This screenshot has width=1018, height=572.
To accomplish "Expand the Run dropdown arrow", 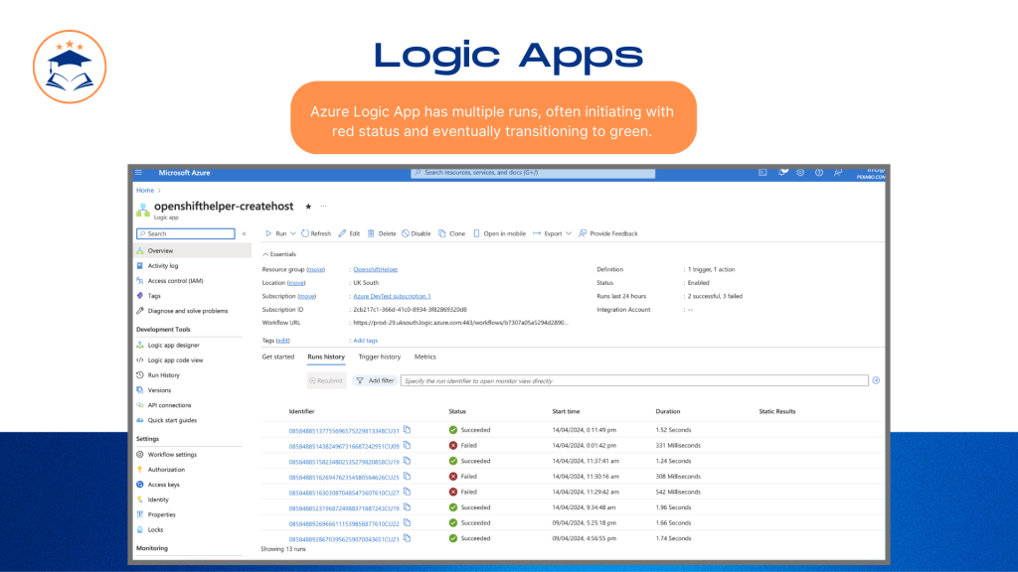I will pos(293,233).
